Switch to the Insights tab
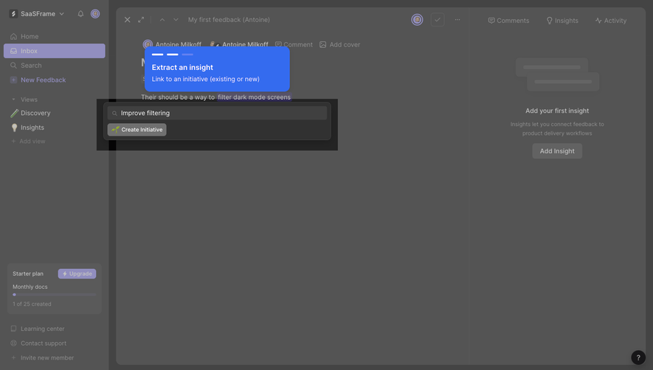This screenshot has width=653, height=370. [x=562, y=21]
